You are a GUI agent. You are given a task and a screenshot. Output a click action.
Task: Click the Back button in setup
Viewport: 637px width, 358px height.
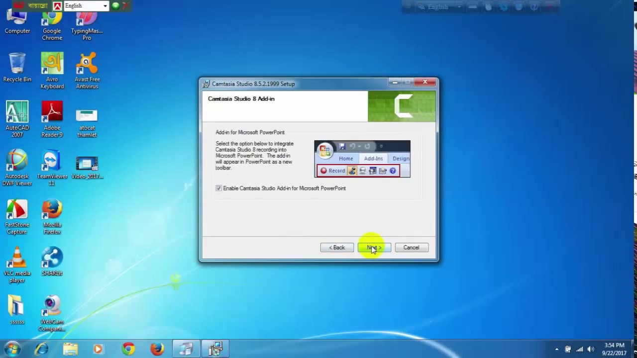[337, 248]
